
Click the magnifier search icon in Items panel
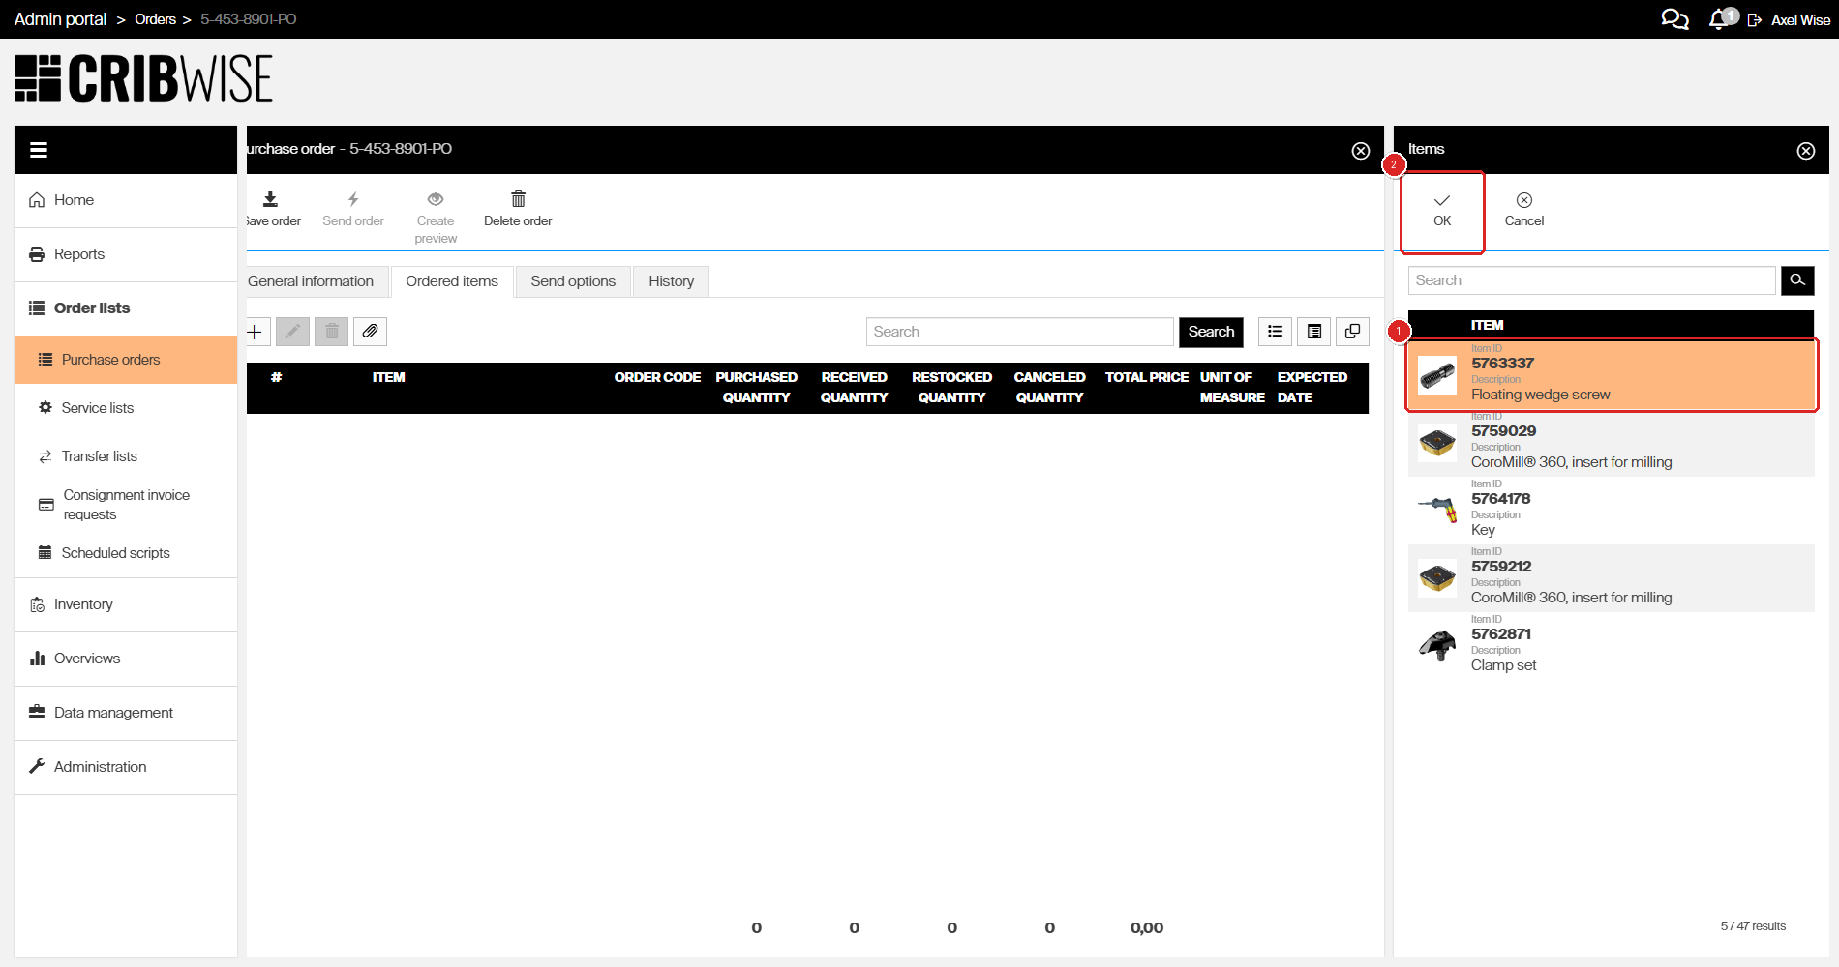pyautogui.click(x=1797, y=280)
